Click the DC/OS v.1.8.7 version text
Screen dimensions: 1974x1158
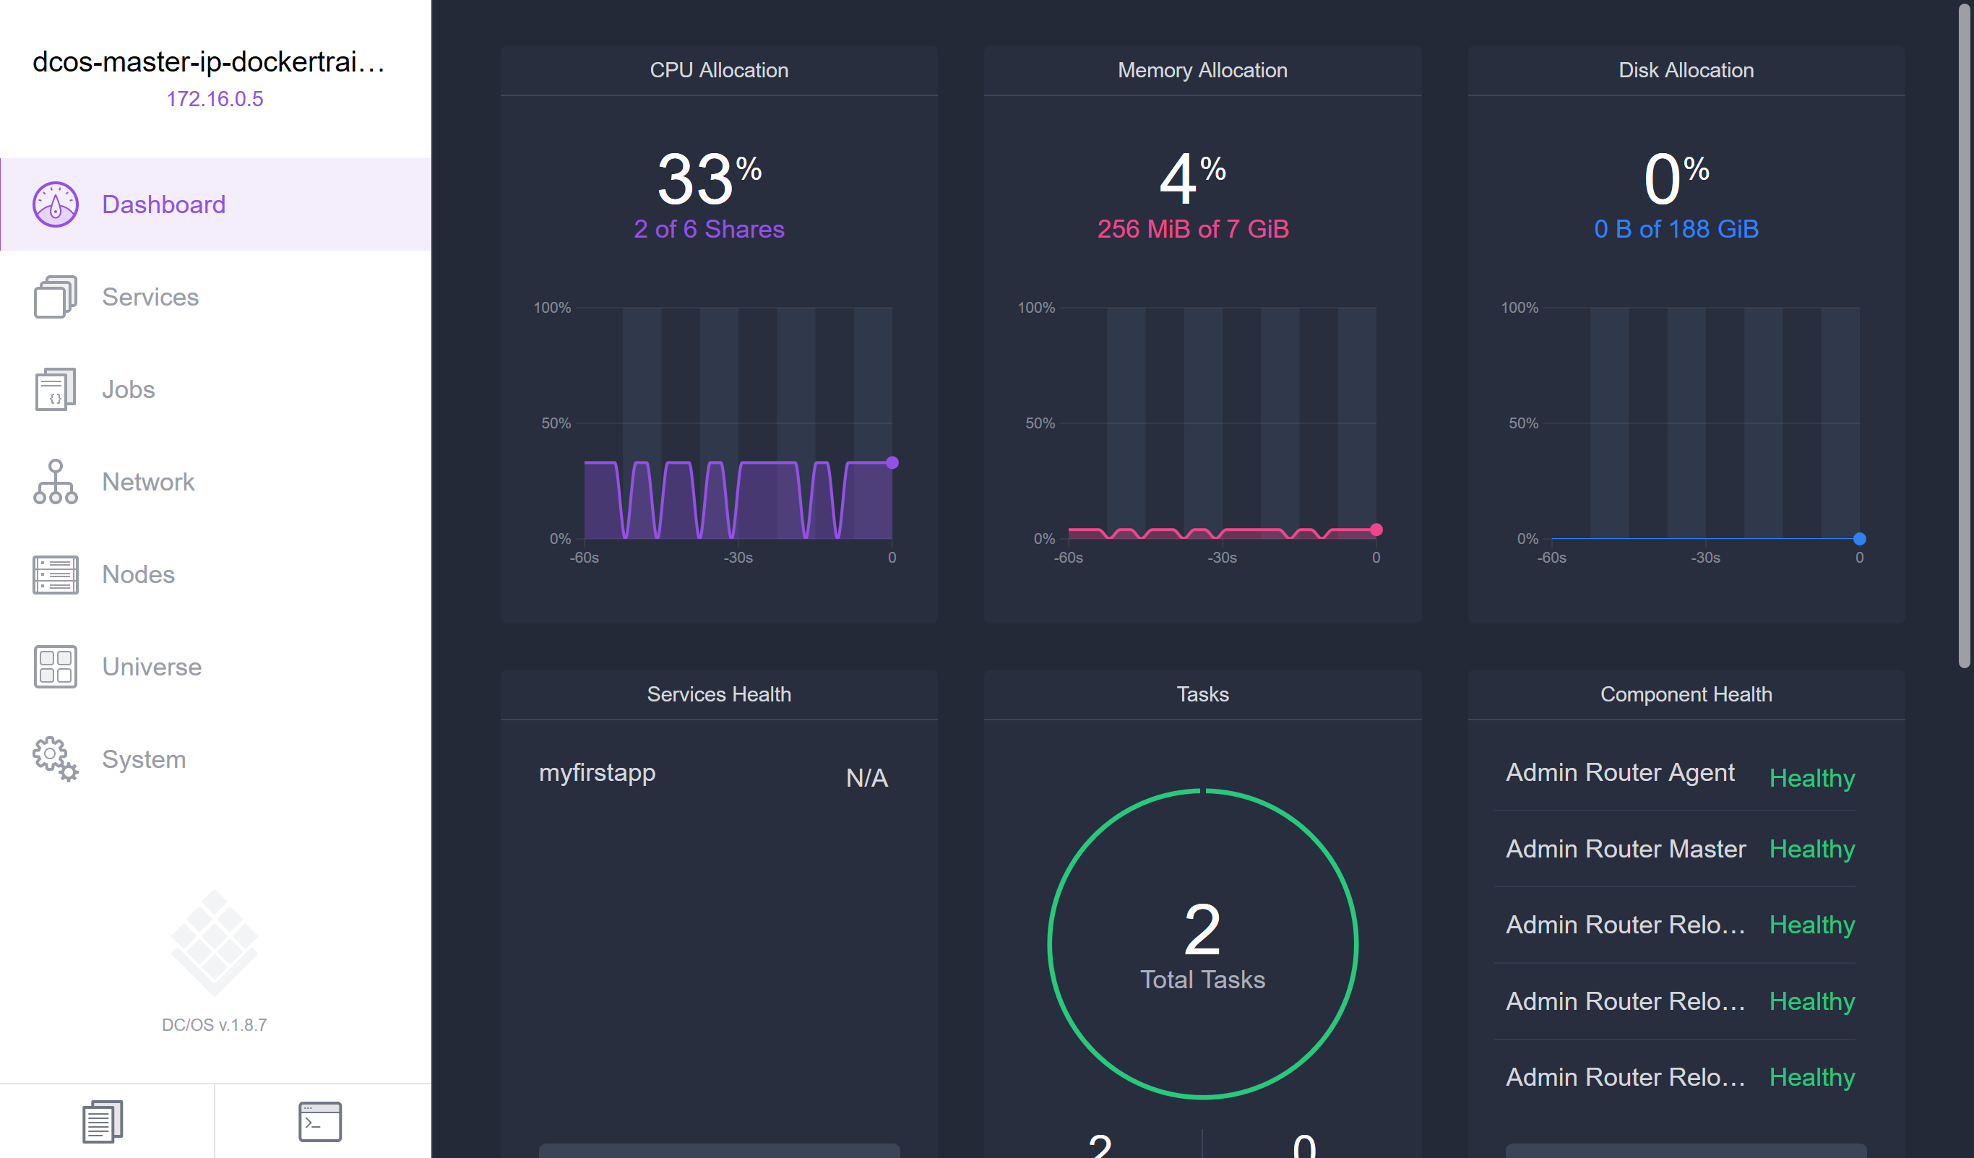[x=214, y=1025]
